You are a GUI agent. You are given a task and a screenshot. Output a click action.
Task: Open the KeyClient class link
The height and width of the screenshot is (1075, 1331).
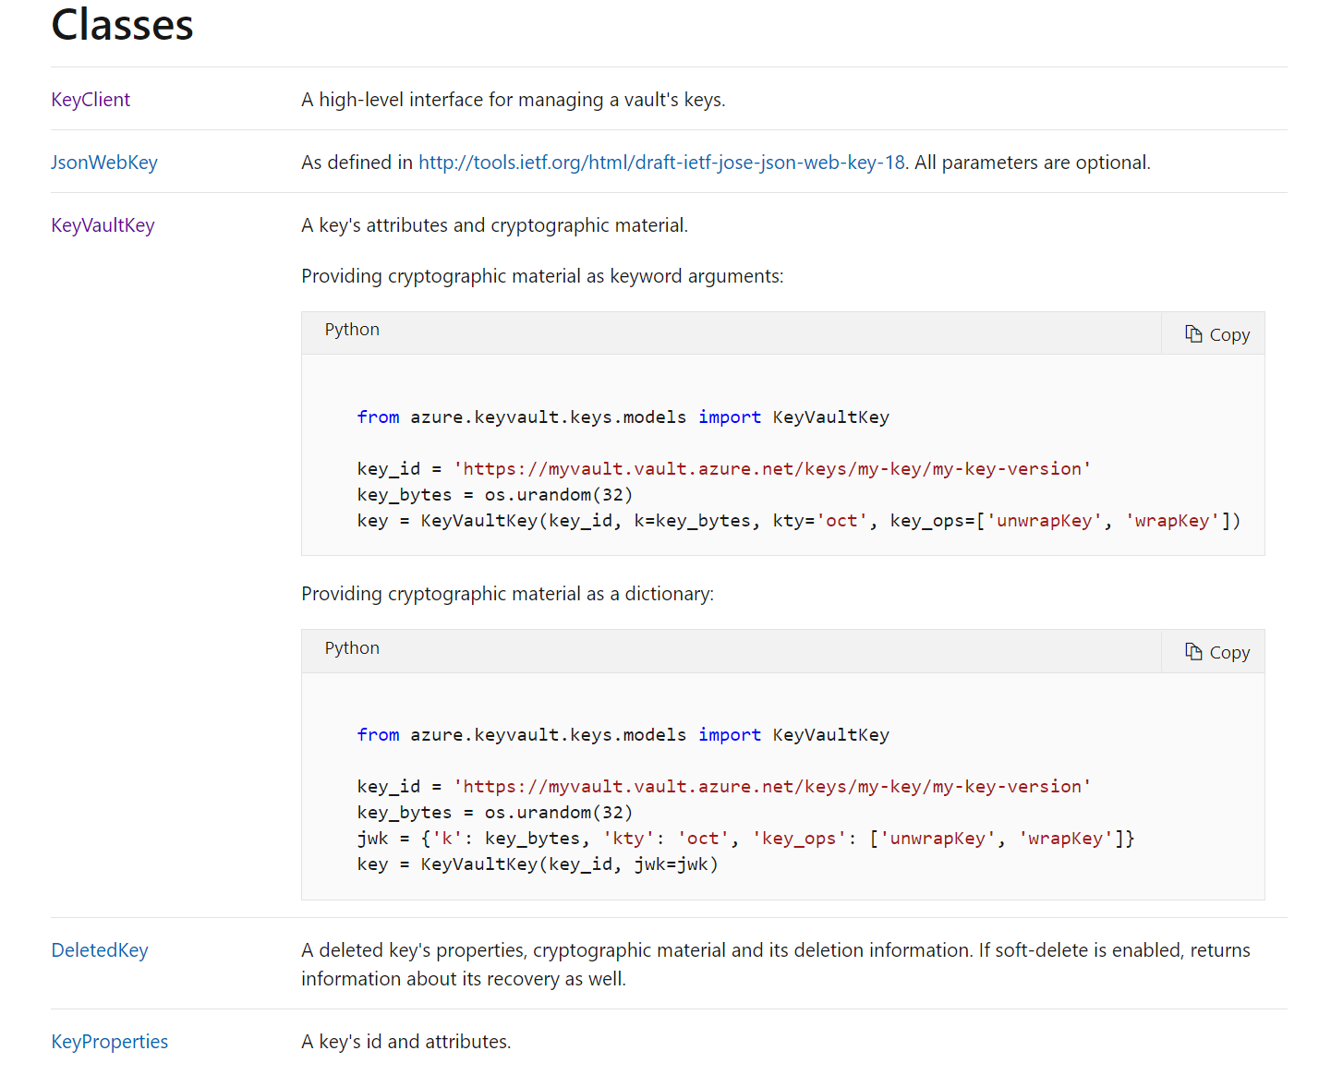(x=91, y=100)
